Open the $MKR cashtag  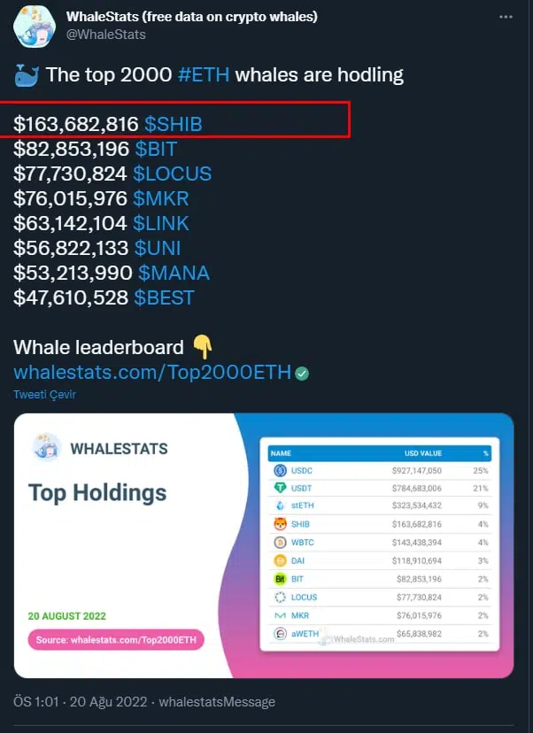[160, 198]
